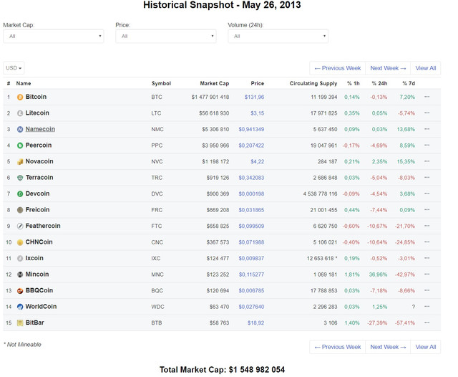
Task: Open the more options dots for Terracoin row
Action: coord(427,177)
